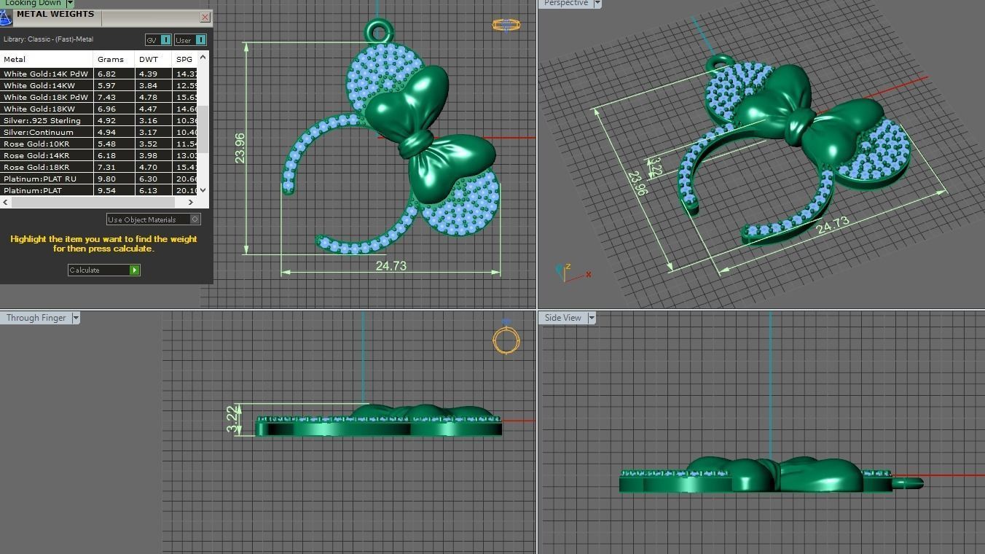Select the Silver:.925 Sterling row
Viewport: 985px width, 554px height.
pos(98,120)
